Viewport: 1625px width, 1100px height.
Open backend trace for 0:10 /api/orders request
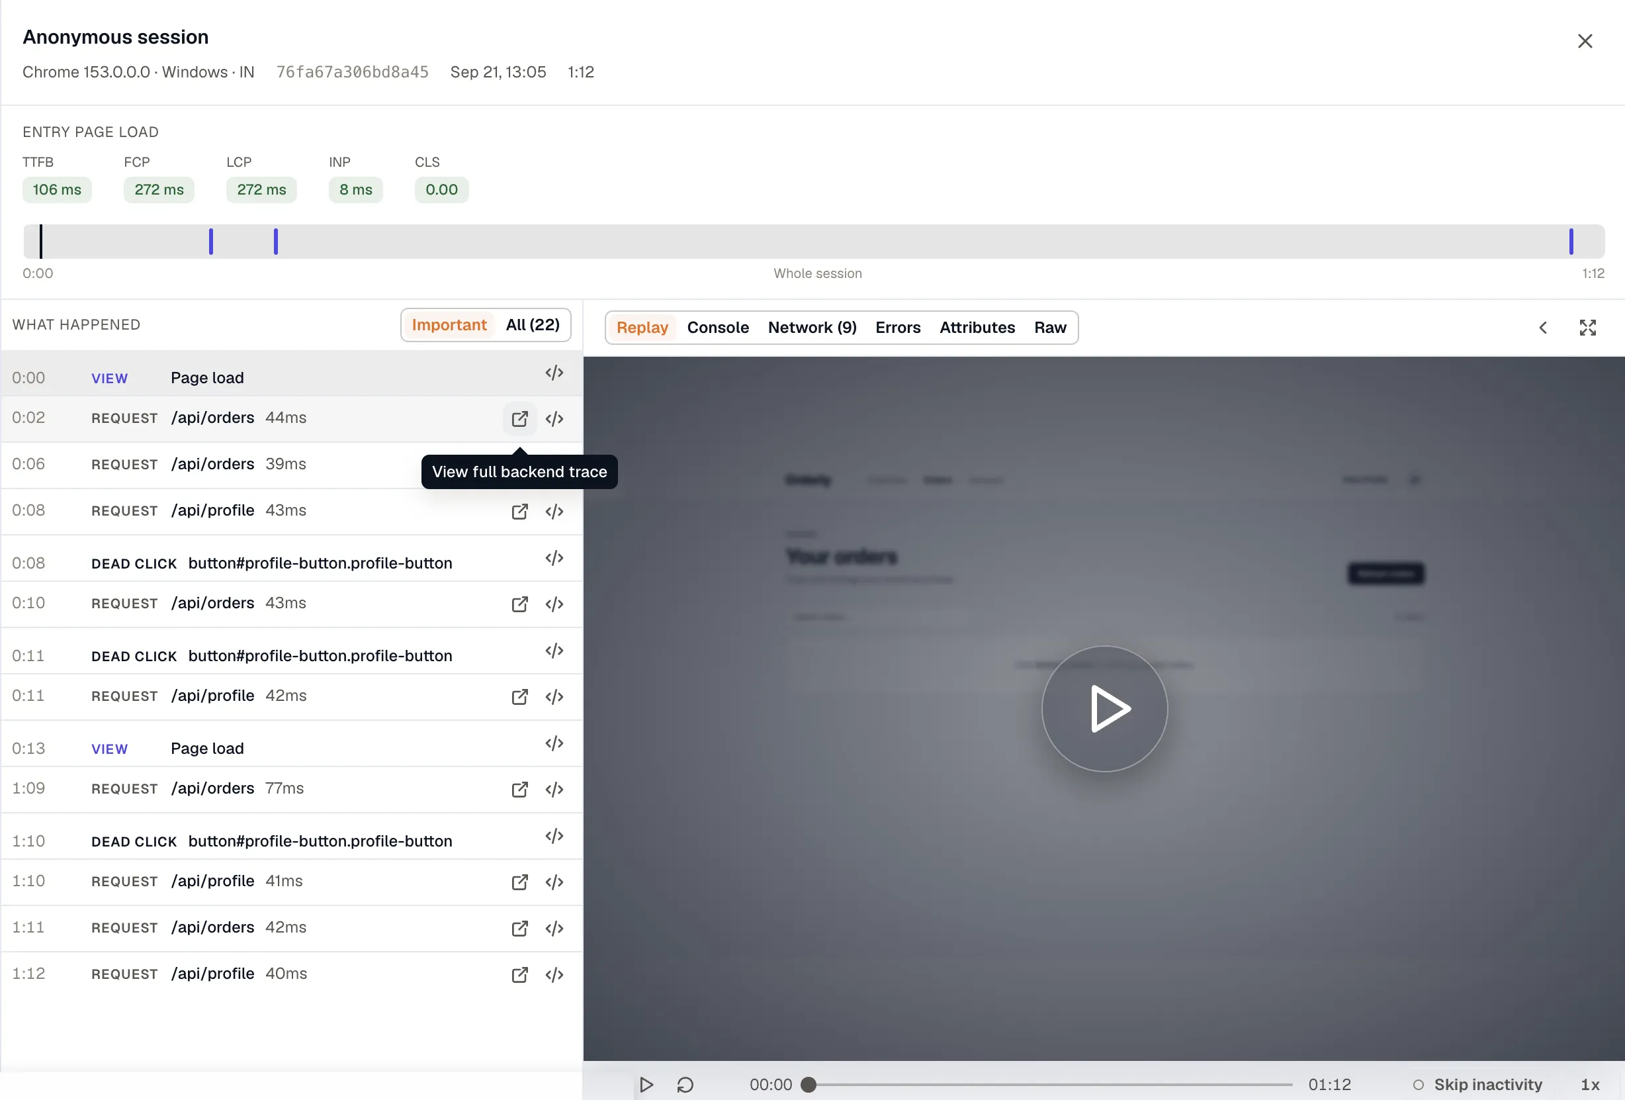pos(519,604)
